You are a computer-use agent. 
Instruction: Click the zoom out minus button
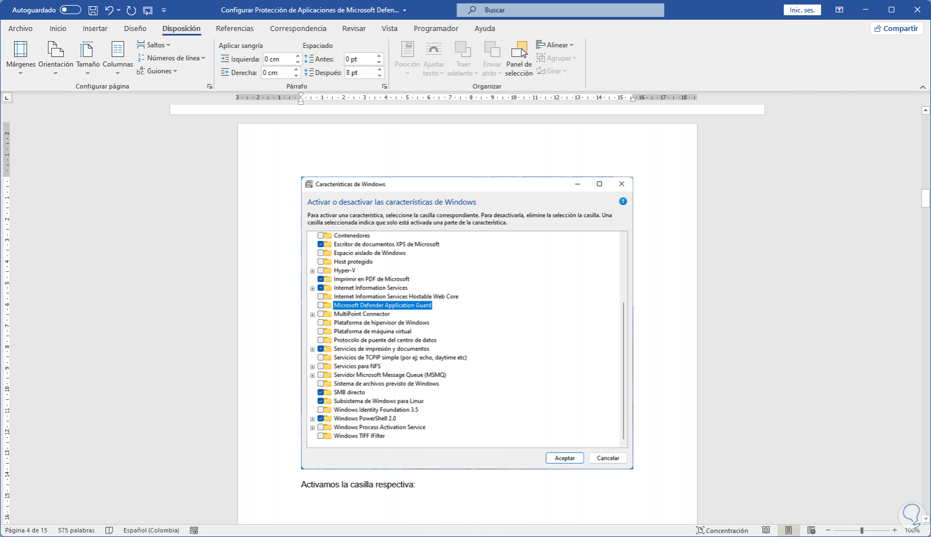coord(829,530)
